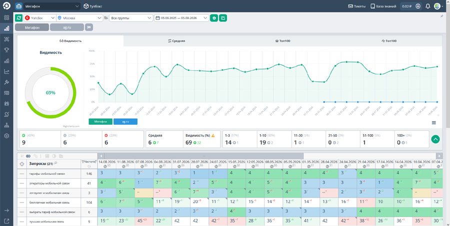Click the 14.08.2026 column header

[107, 164]
